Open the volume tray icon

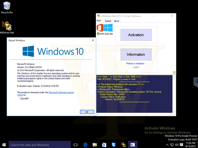(x=177, y=145)
